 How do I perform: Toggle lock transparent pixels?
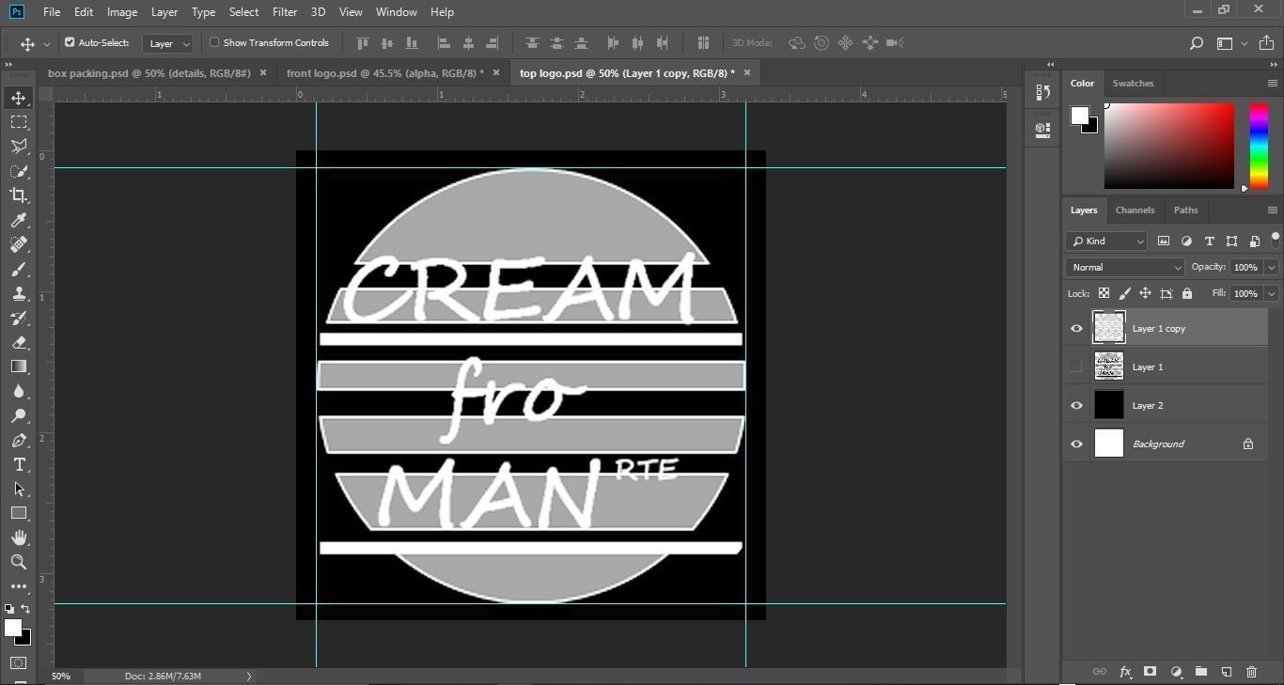pos(1104,293)
